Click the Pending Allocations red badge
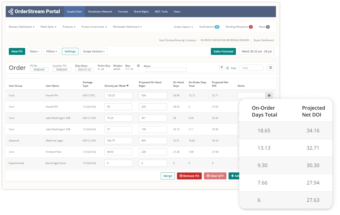Screen dimensions: 340x215 click(250, 27)
